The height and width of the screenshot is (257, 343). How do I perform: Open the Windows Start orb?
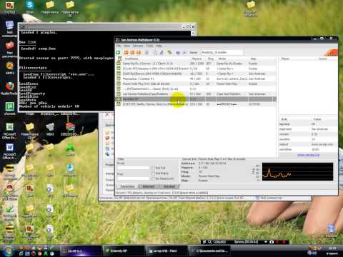pos(8,251)
